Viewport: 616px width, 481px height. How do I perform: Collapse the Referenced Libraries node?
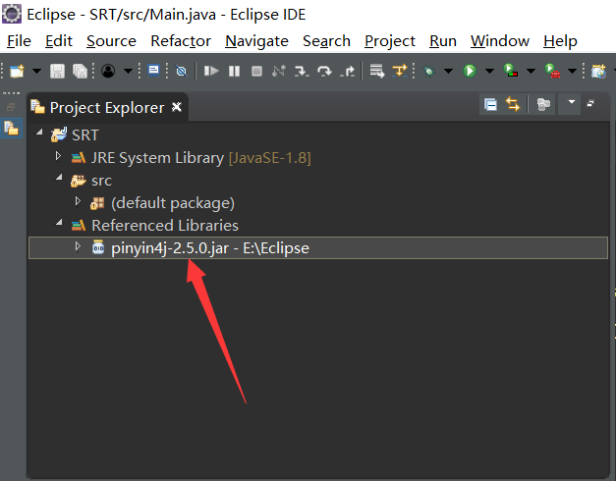(x=59, y=223)
